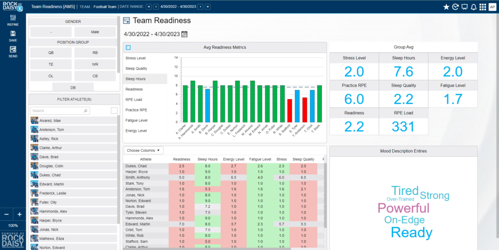Click the 331 RPE Load value
This screenshot has height=250, width=499.
403,127
